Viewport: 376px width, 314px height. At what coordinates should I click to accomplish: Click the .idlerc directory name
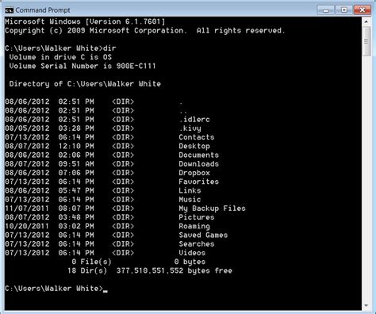194,120
